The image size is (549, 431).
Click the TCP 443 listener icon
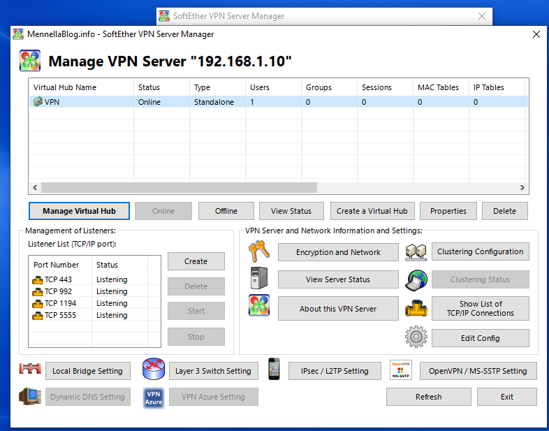[x=38, y=279]
